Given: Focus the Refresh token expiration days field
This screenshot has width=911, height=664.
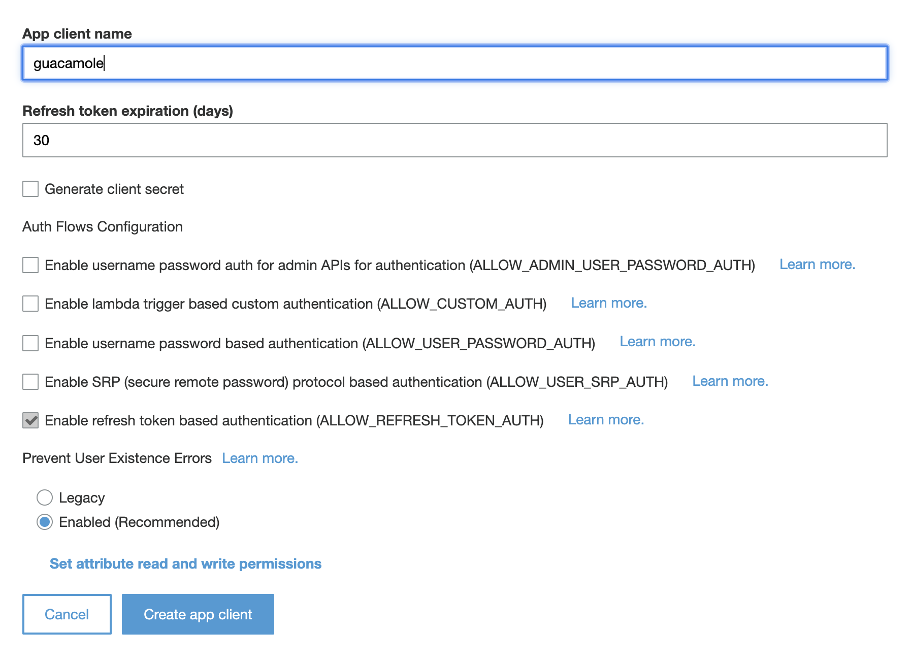Looking at the screenshot, I should [454, 140].
